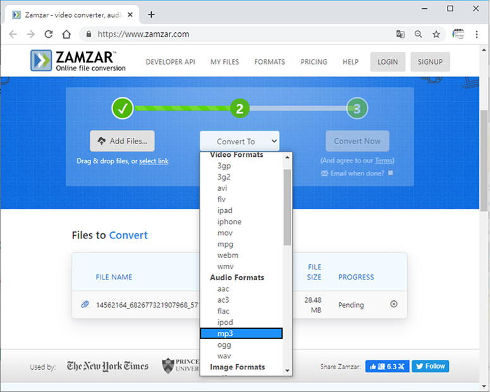This screenshot has width=490, height=392.
Task: Click the FILE NAME column header
Action: tap(114, 277)
